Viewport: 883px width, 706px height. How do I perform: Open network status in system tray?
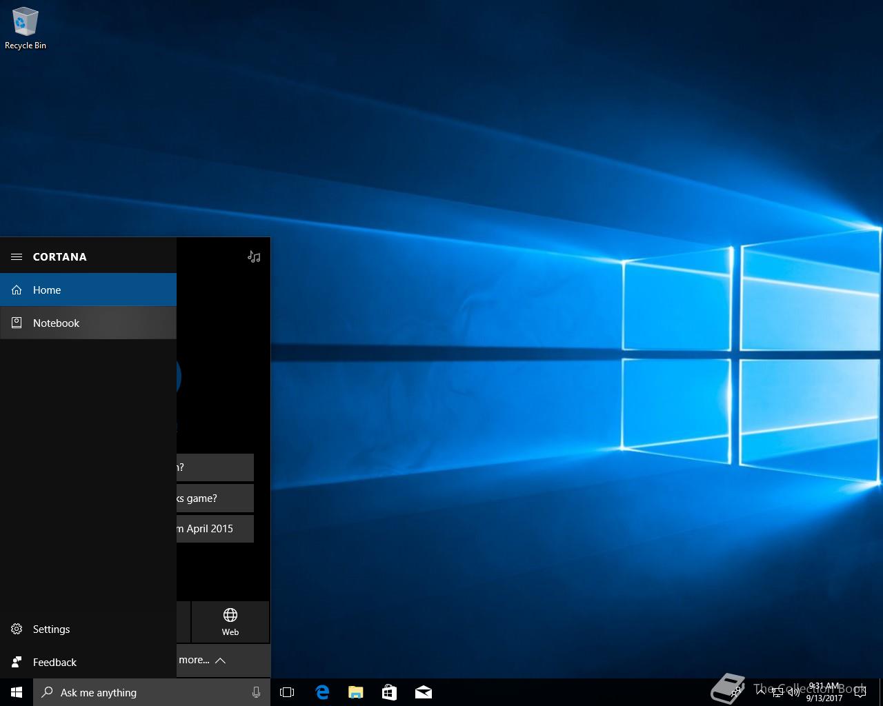pyautogui.click(x=777, y=692)
